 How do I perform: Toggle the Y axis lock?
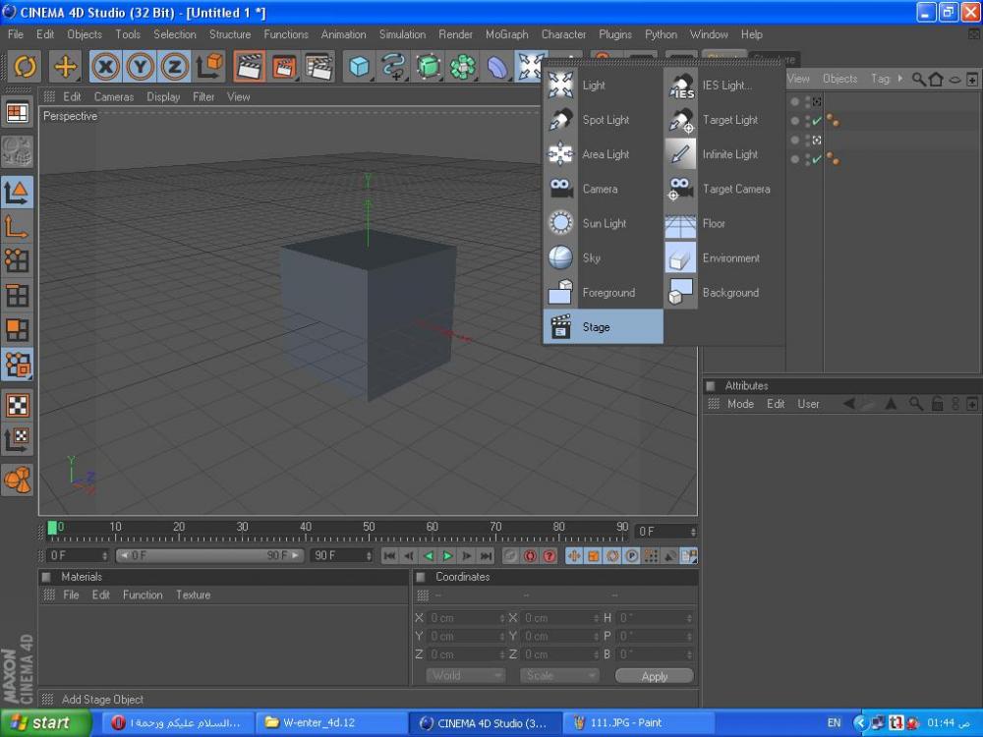coord(141,66)
